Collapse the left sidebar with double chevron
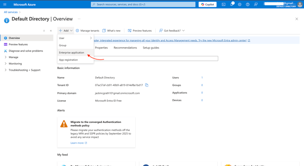 tap(51, 30)
